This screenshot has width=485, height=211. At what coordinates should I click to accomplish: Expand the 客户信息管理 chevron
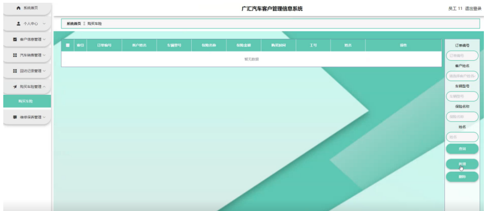[x=44, y=39]
